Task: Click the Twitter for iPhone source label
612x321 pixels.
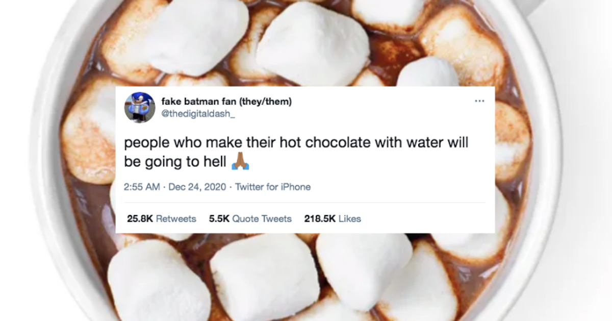Action: 273,187
